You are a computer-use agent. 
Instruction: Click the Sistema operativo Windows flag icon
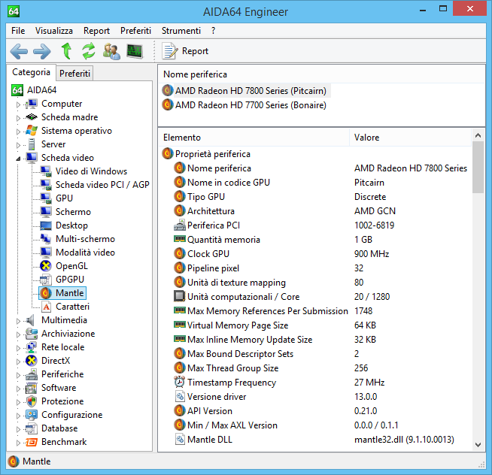32,131
